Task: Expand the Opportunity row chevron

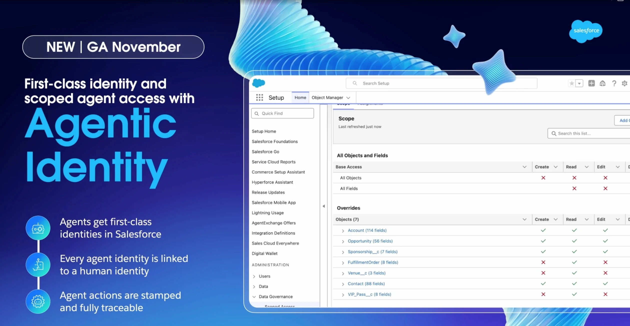Action: pos(343,242)
